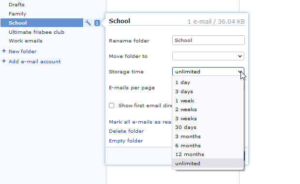300x184 pixels.
Task: Click the plus icon beside Add e-mail account
Action: [x=4, y=61]
